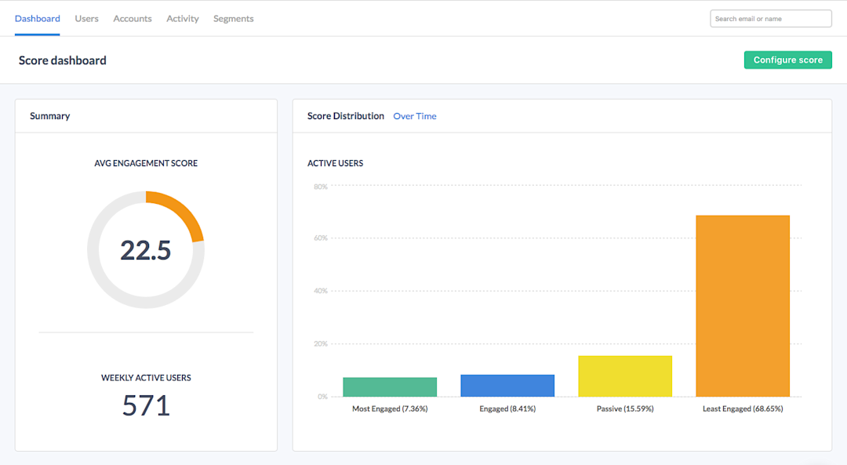Click the 22.5 average score value

tap(146, 251)
